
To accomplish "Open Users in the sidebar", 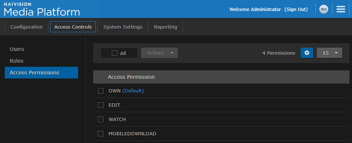I will click(x=17, y=49).
